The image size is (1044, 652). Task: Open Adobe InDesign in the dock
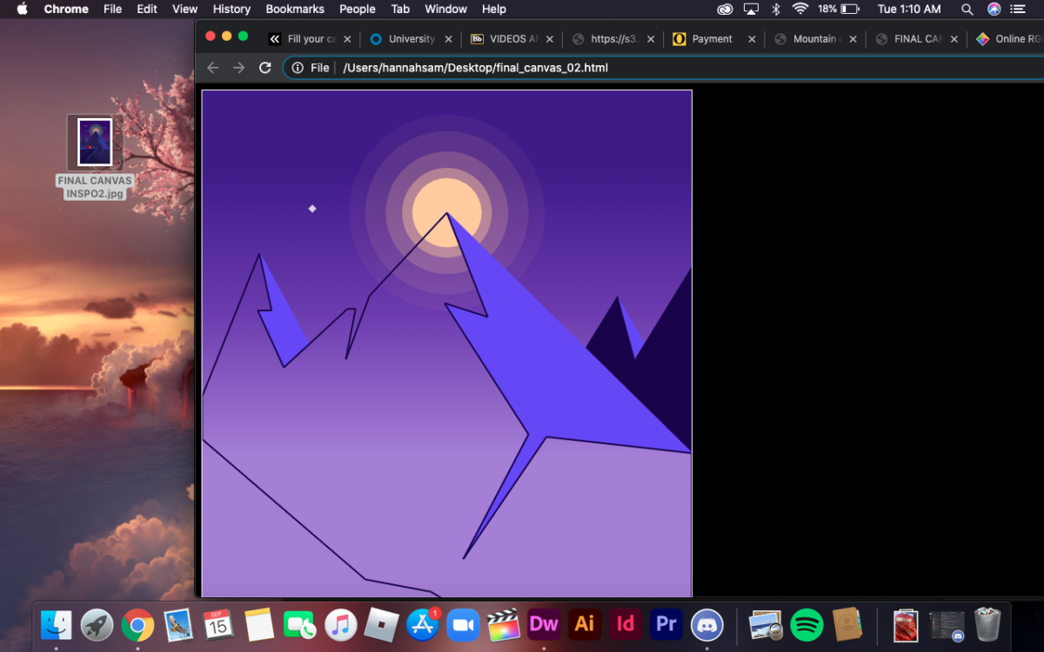(x=626, y=624)
